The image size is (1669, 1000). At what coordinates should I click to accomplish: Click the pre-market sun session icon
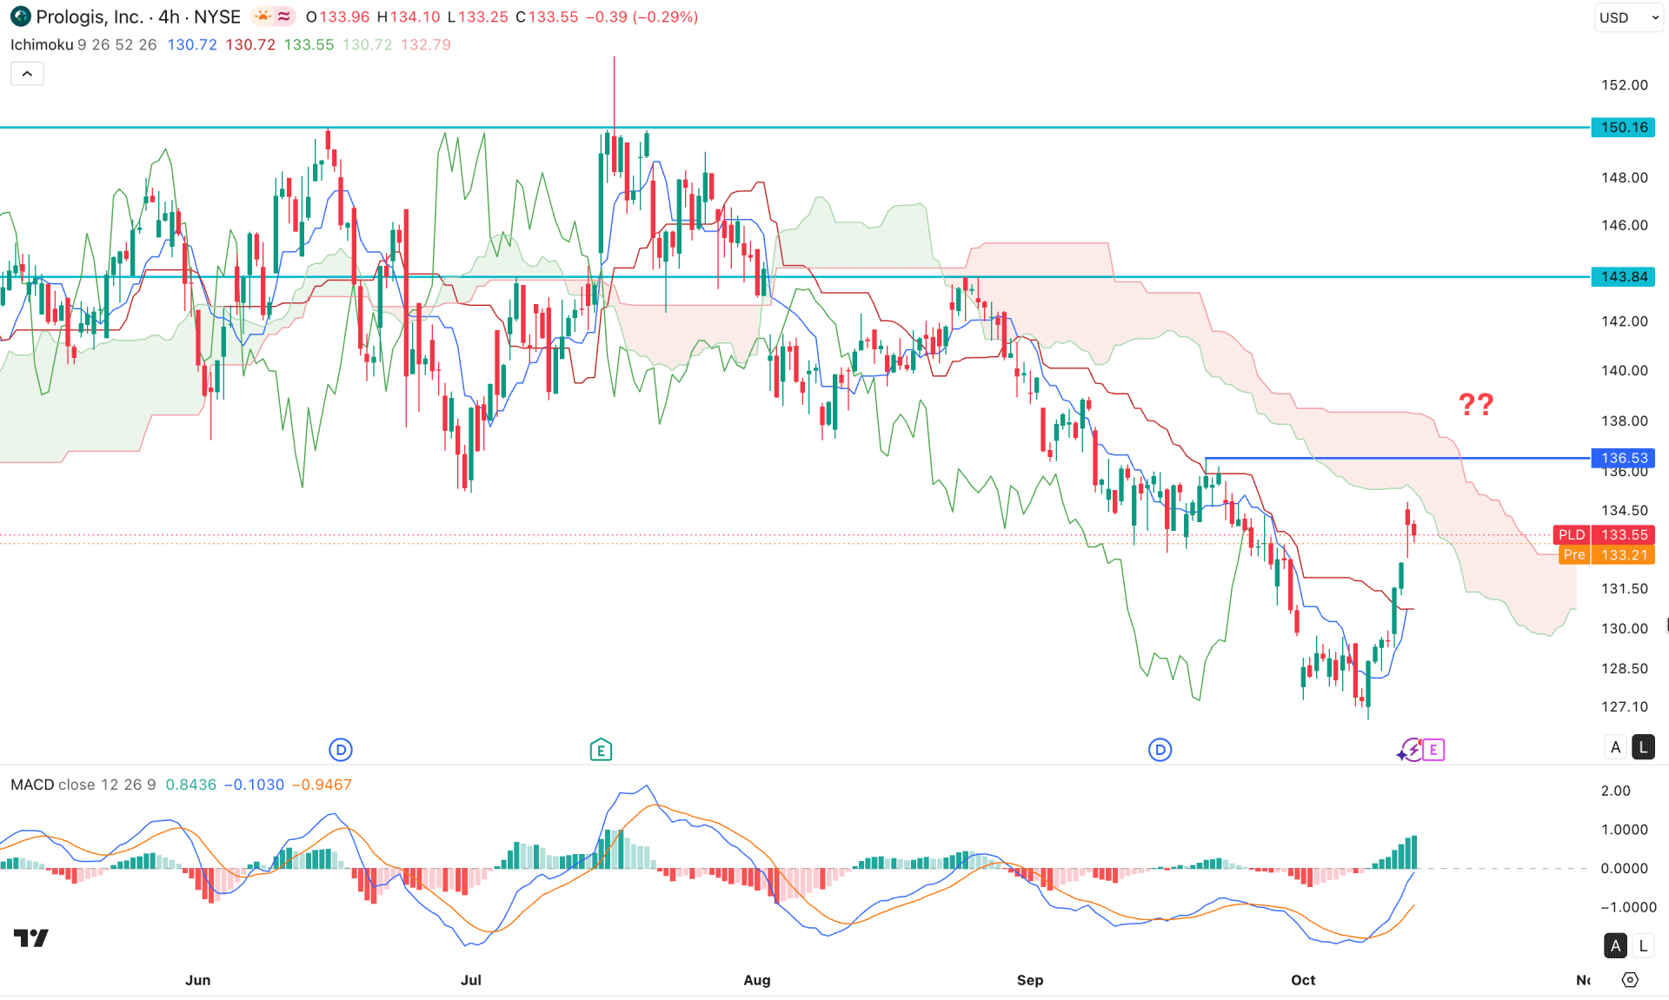(263, 17)
